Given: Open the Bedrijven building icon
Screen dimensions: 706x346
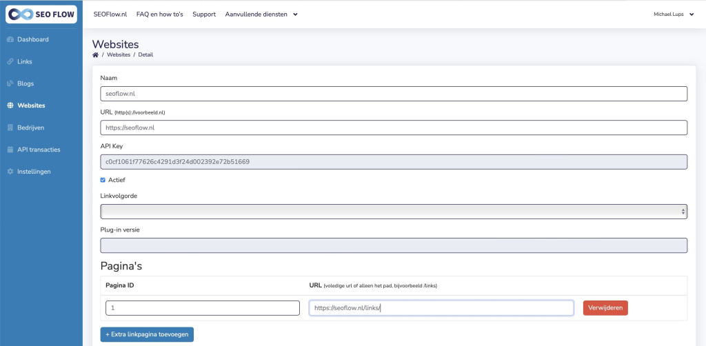Looking at the screenshot, I should [x=10, y=128].
